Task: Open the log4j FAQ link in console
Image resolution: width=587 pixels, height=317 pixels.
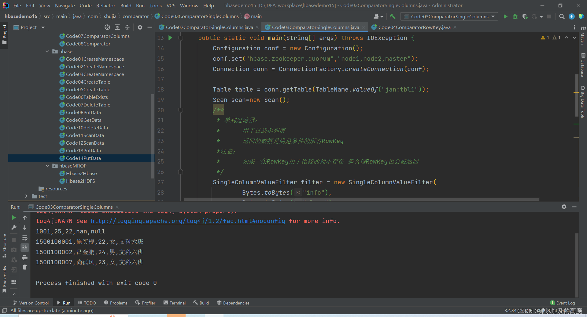Action: (188, 221)
